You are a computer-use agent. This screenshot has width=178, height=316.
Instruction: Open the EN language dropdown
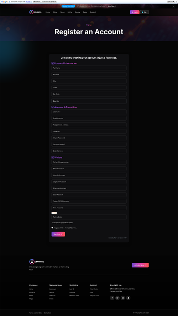145,12
